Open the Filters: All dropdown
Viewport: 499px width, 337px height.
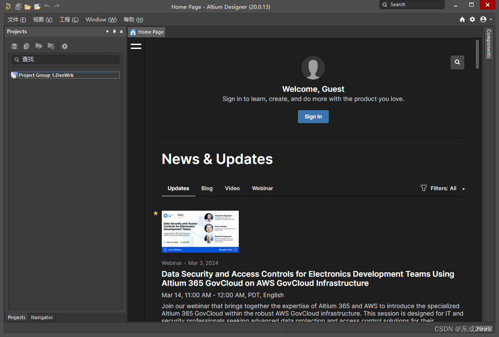pyautogui.click(x=443, y=188)
